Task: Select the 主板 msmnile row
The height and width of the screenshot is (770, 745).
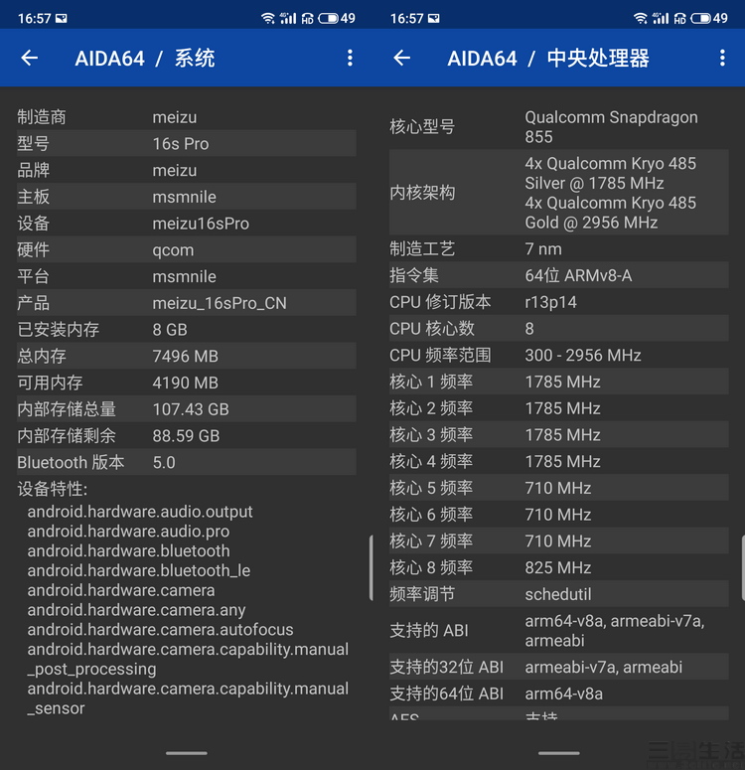Action: tap(187, 197)
